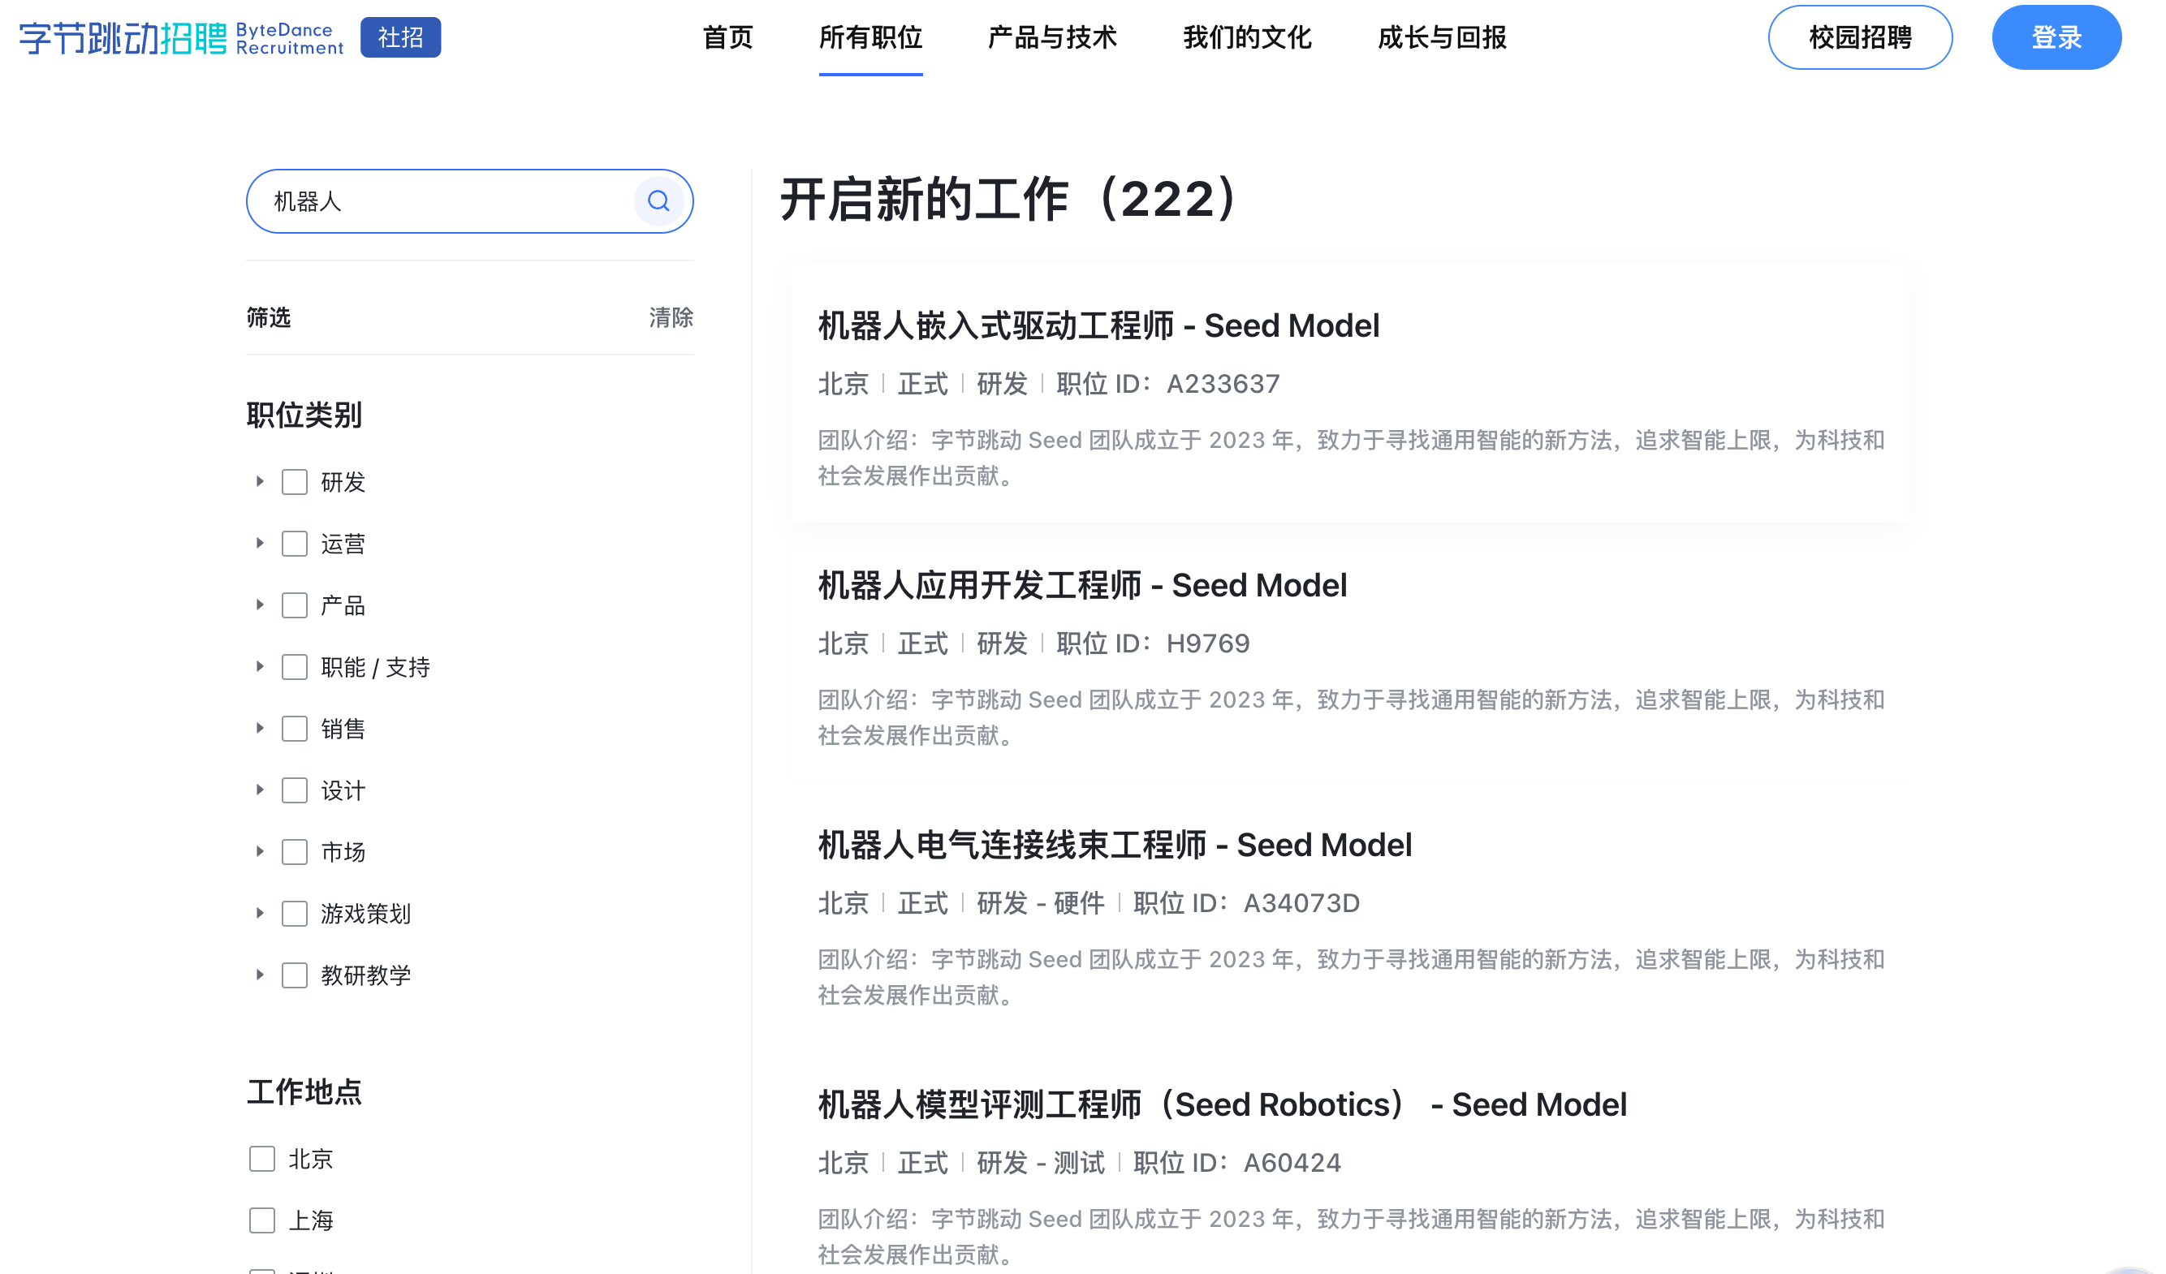Expand the 设计 category arrow
2166x1274 pixels.
tap(260, 790)
